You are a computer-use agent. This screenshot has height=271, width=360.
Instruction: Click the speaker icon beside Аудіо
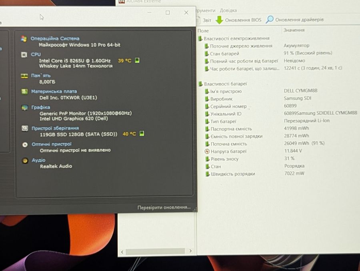point(25,161)
